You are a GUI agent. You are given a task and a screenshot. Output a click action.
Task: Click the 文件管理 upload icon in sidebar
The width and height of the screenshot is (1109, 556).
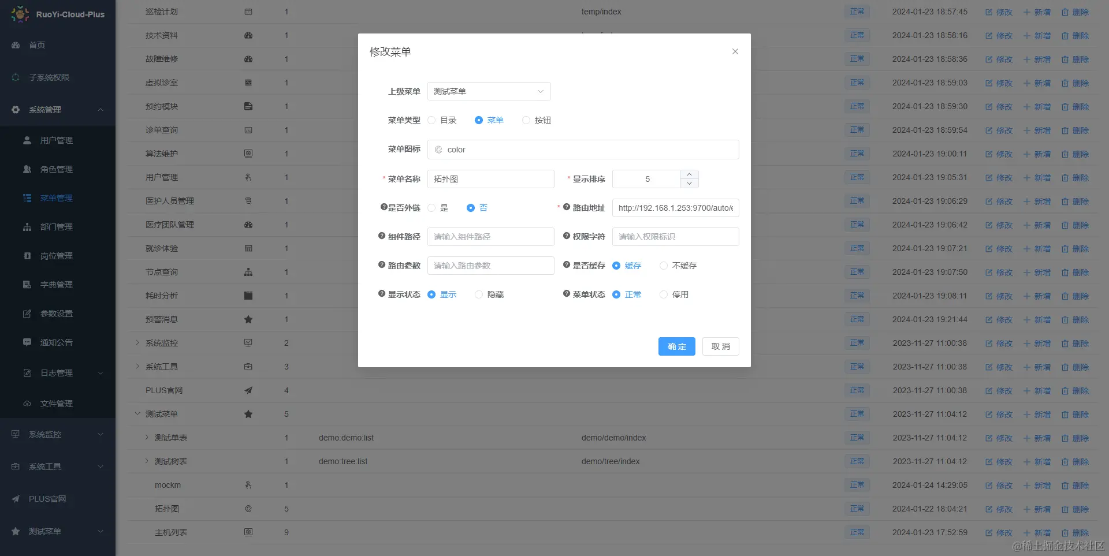click(27, 404)
